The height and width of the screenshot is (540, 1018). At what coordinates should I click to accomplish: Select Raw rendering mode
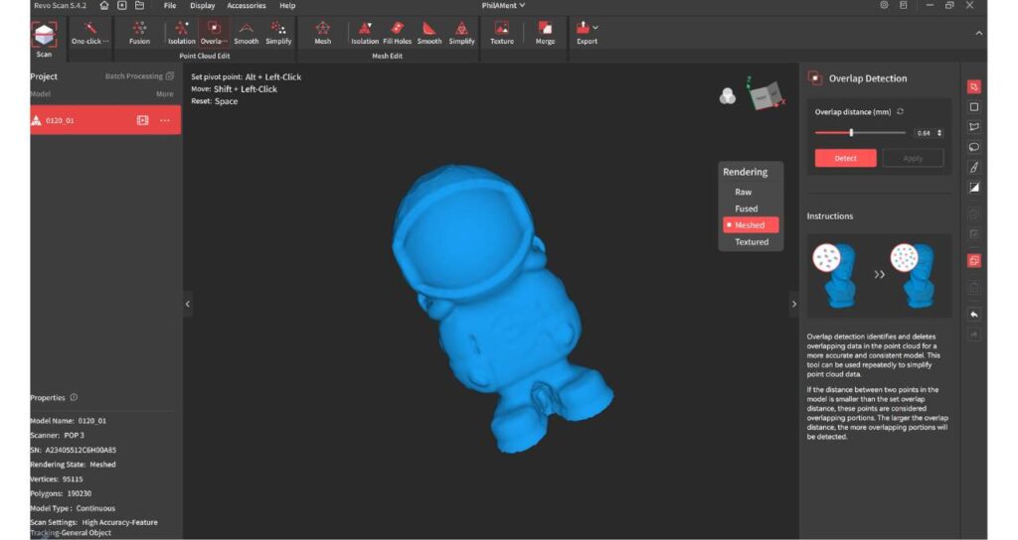click(744, 192)
